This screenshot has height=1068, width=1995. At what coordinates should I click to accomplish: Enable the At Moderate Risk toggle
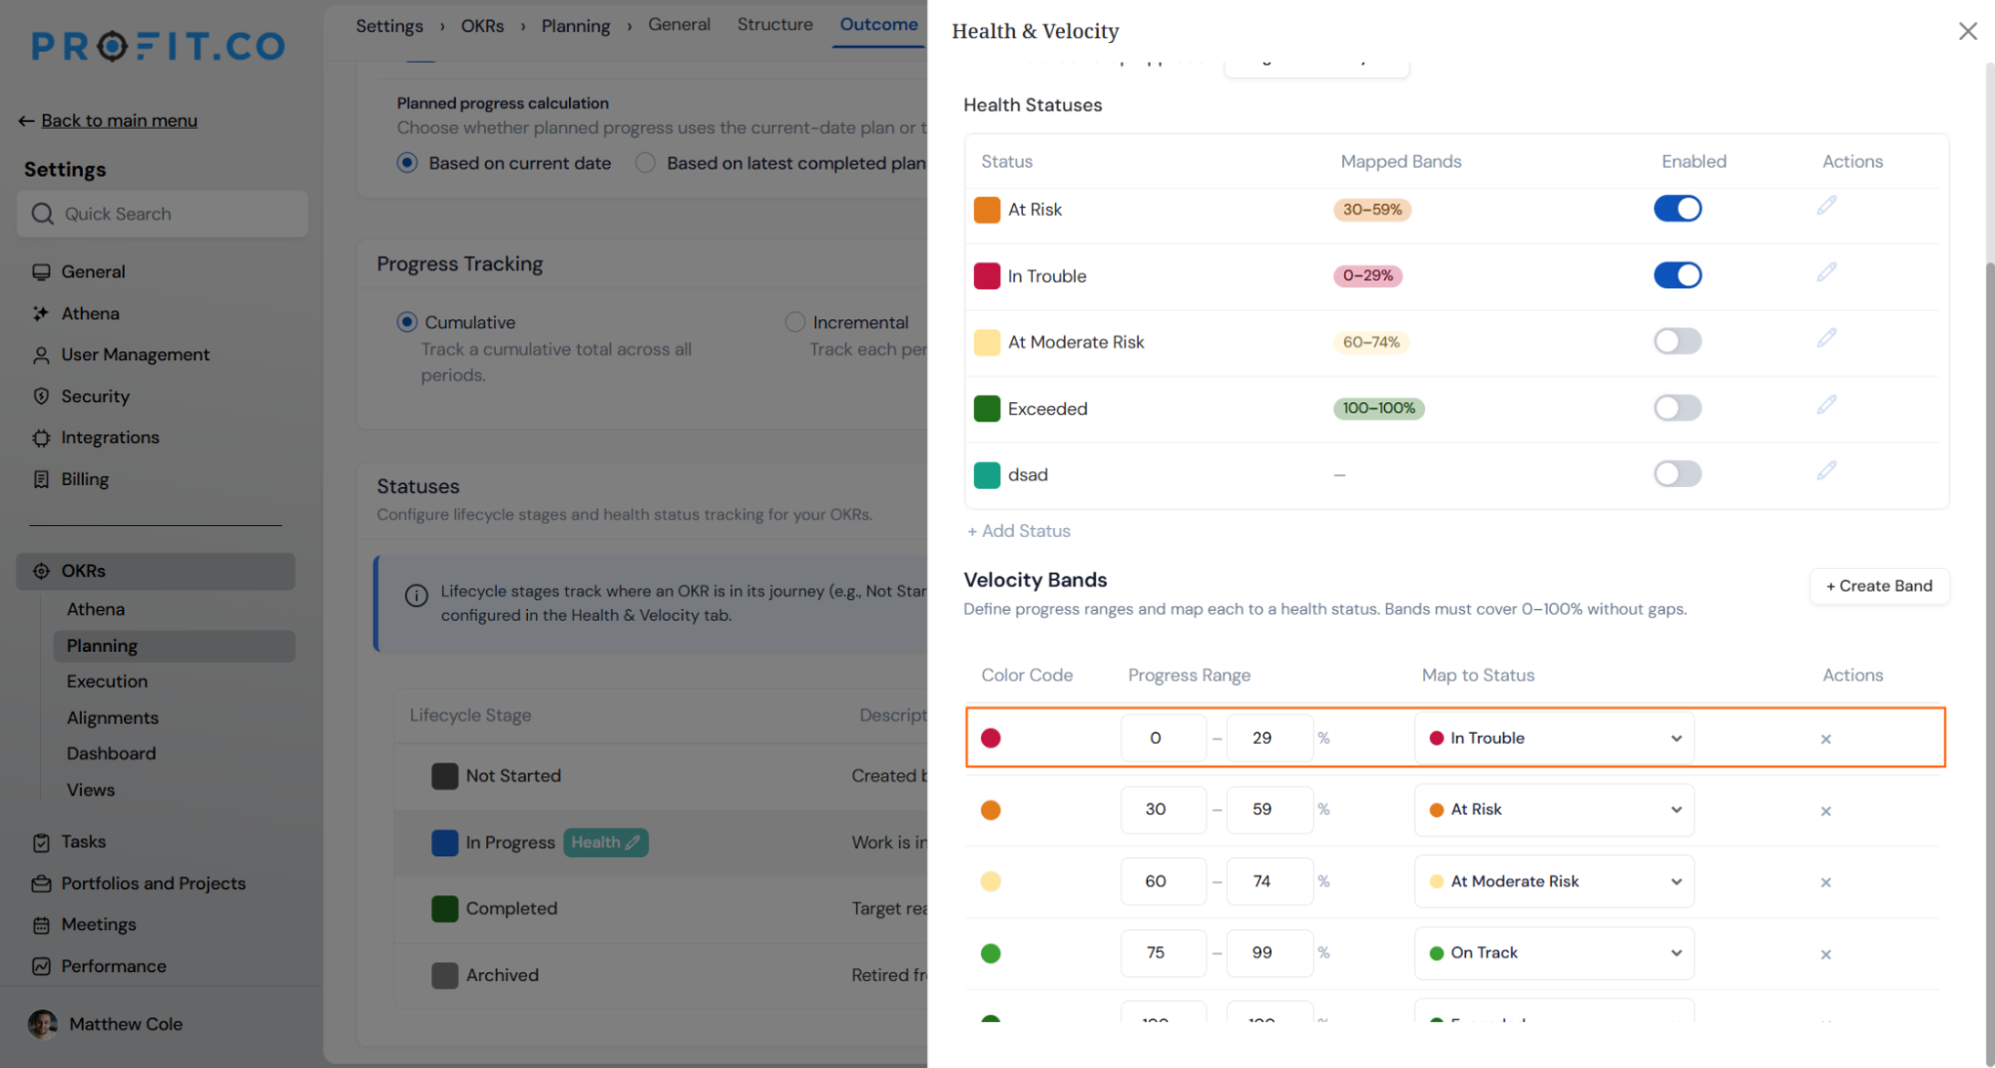(1677, 341)
